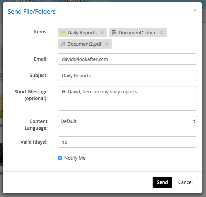Click the Document2.pdf item name
206x197 pixels.
[x=85, y=44]
